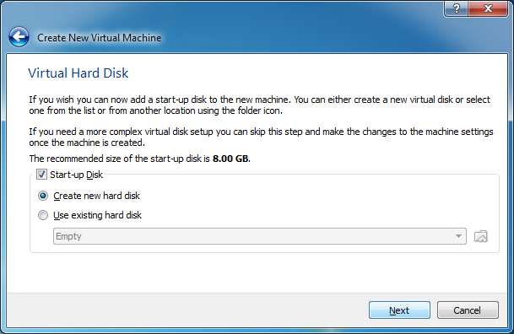The image size is (514, 334).
Task: Proceed with the Next button
Action: point(399,310)
